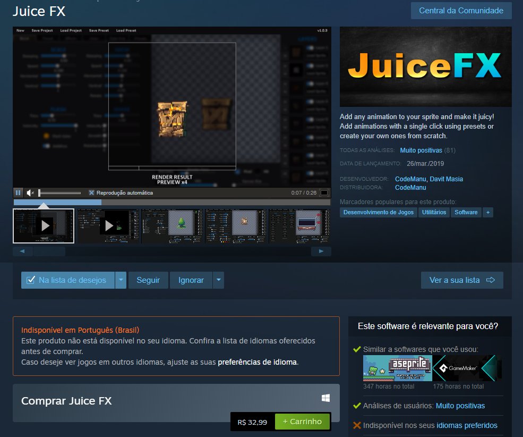Click the Juice FX page title

click(39, 11)
